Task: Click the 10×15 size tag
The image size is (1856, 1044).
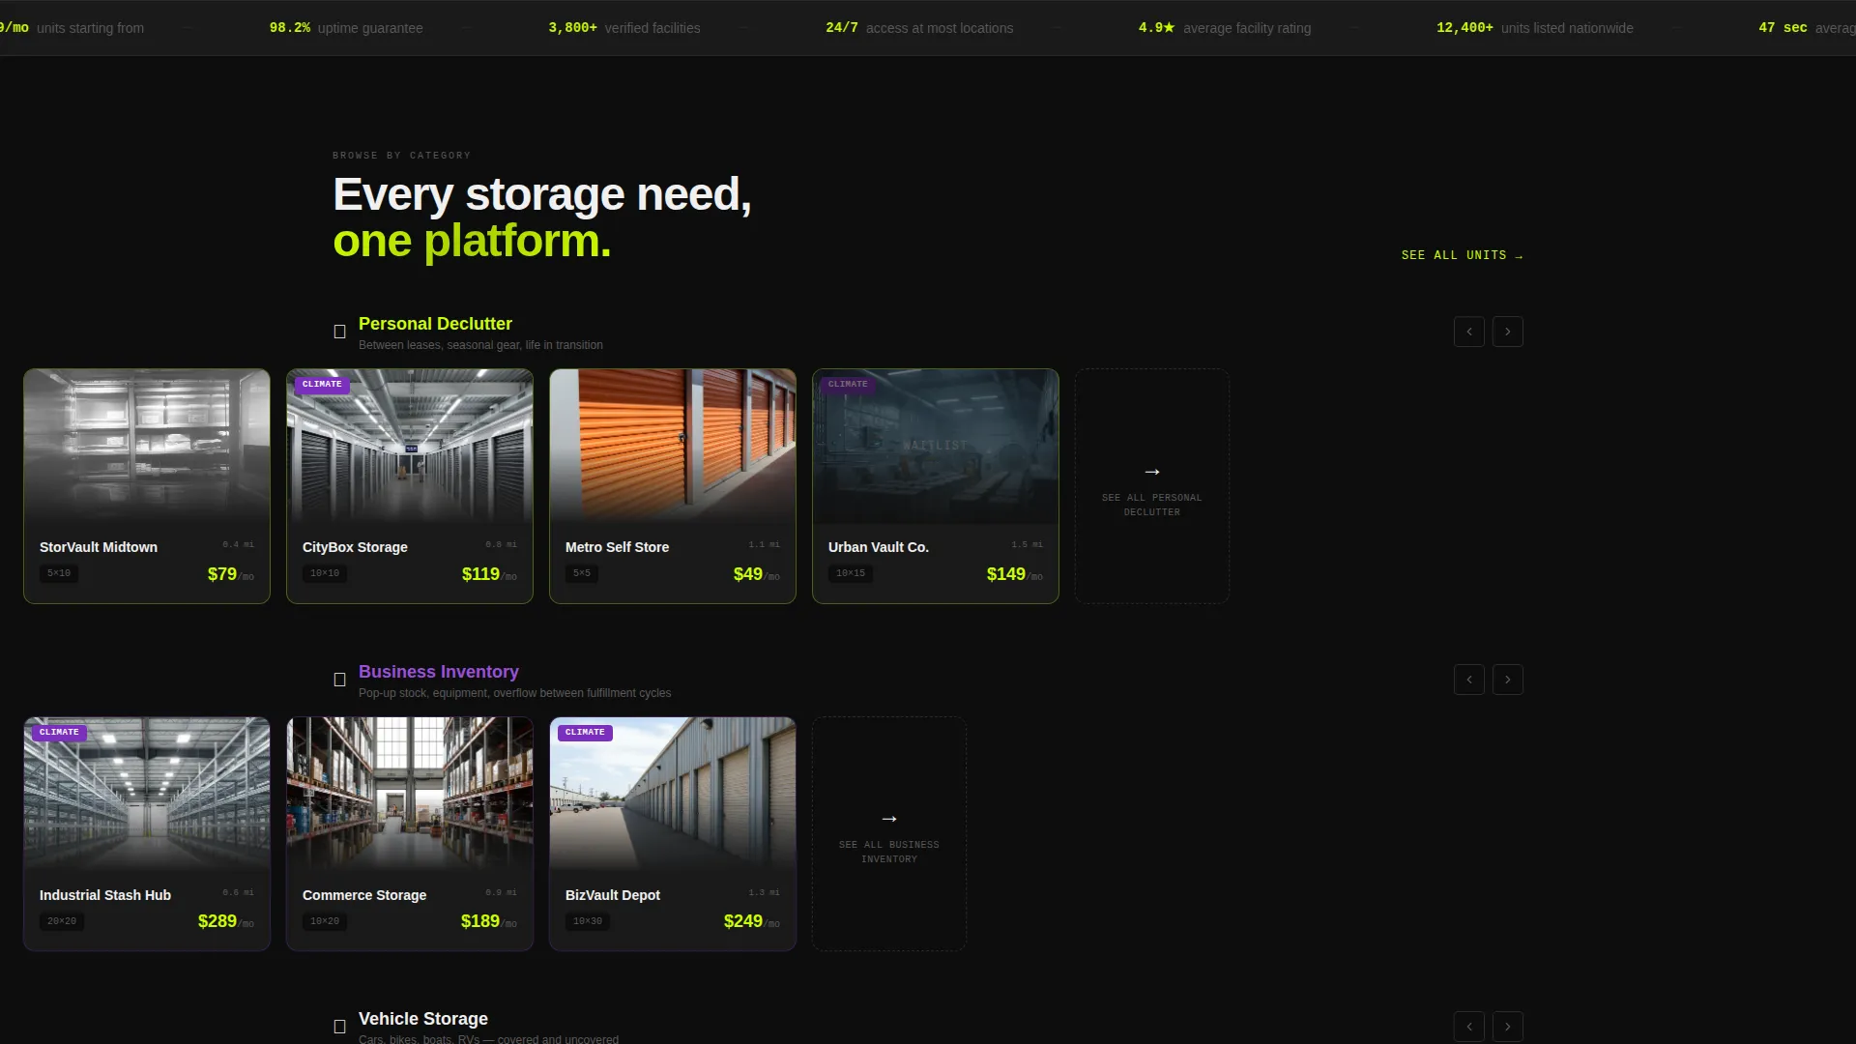Action: point(851,573)
